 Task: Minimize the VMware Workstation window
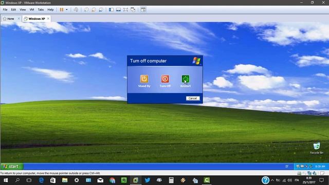pos(302,3)
